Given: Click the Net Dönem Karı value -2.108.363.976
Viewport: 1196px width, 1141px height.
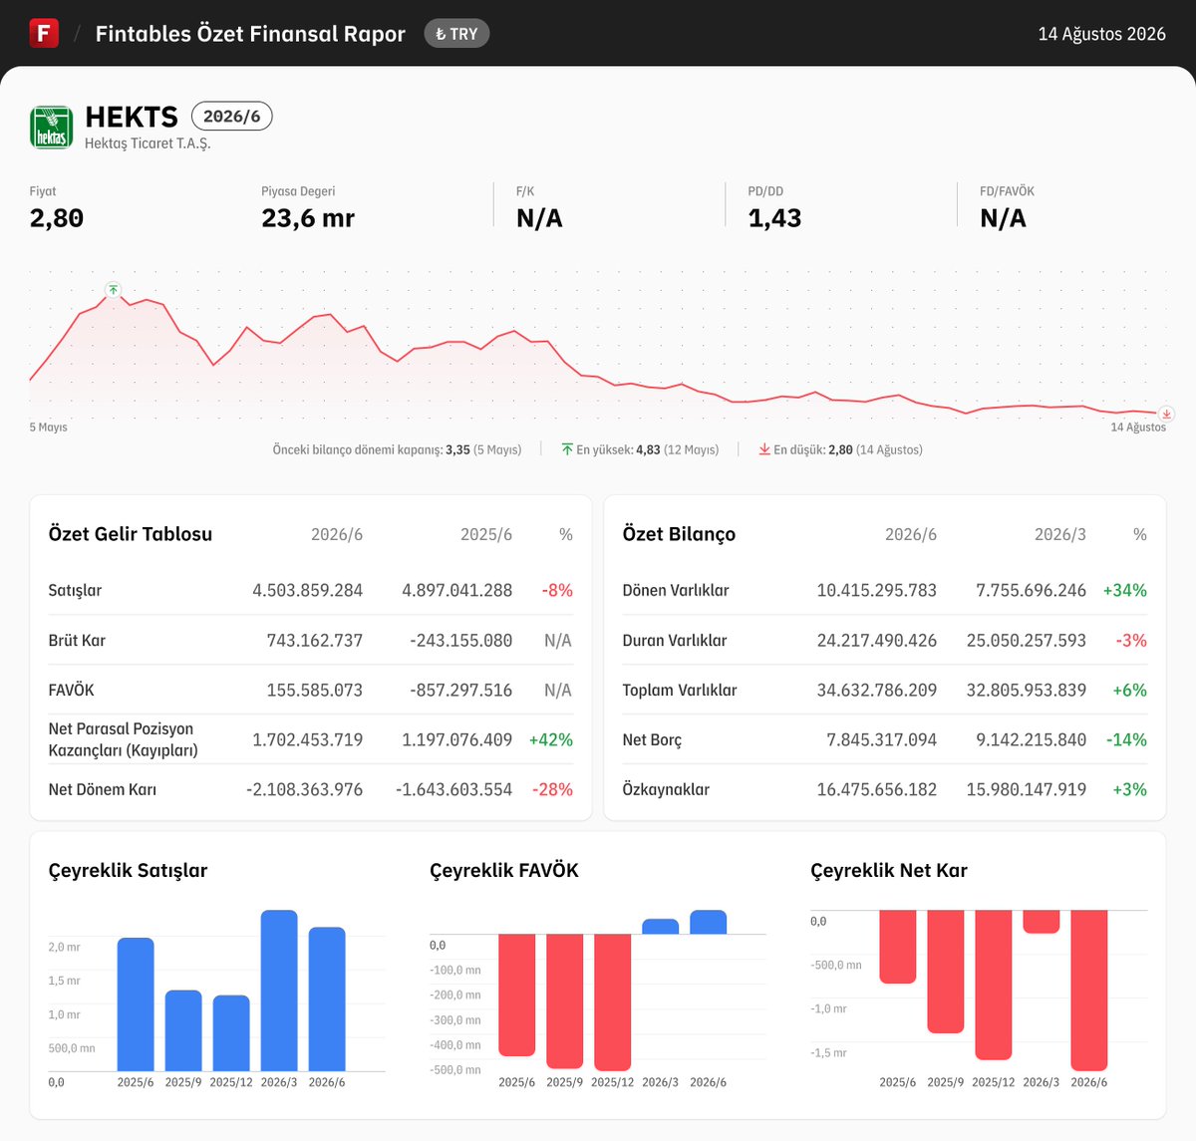Looking at the screenshot, I should coord(305,789).
